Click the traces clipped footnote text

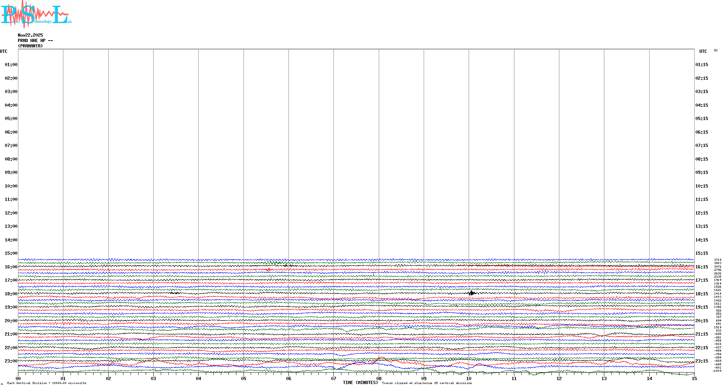pyautogui.click(x=427, y=383)
